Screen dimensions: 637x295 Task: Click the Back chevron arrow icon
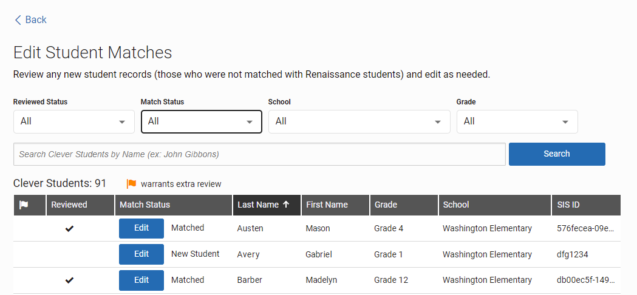tap(18, 20)
